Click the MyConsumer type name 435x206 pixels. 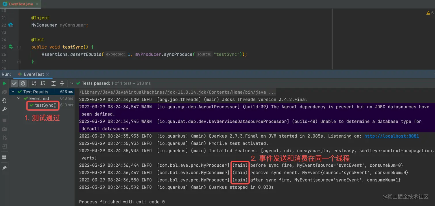pos(44,25)
